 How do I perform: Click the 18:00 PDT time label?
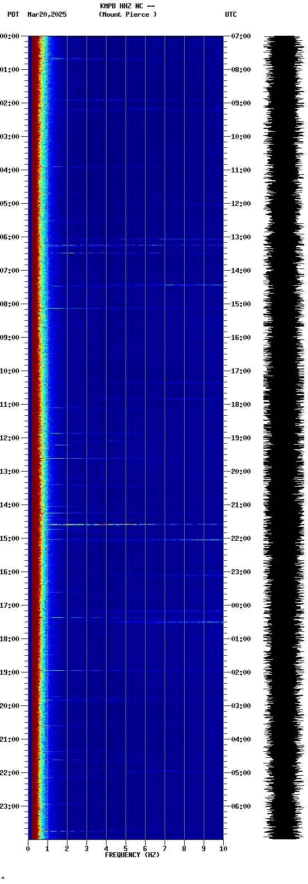(9, 639)
